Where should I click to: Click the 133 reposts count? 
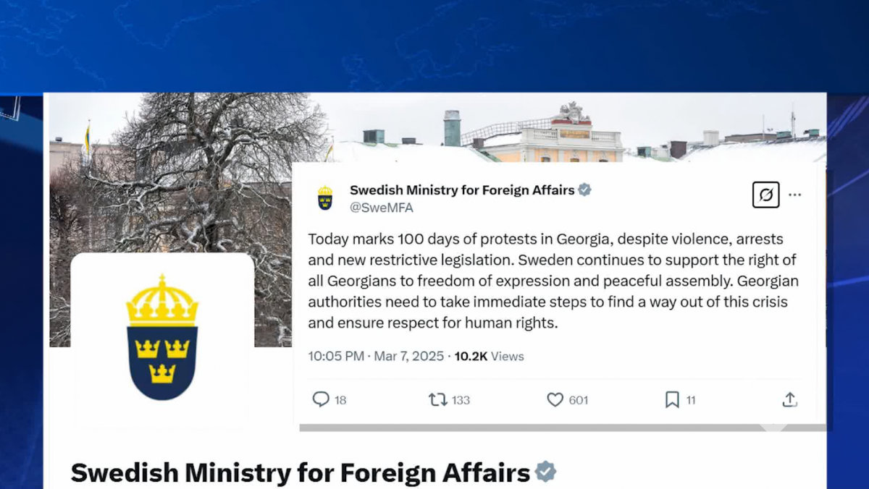[461, 400]
